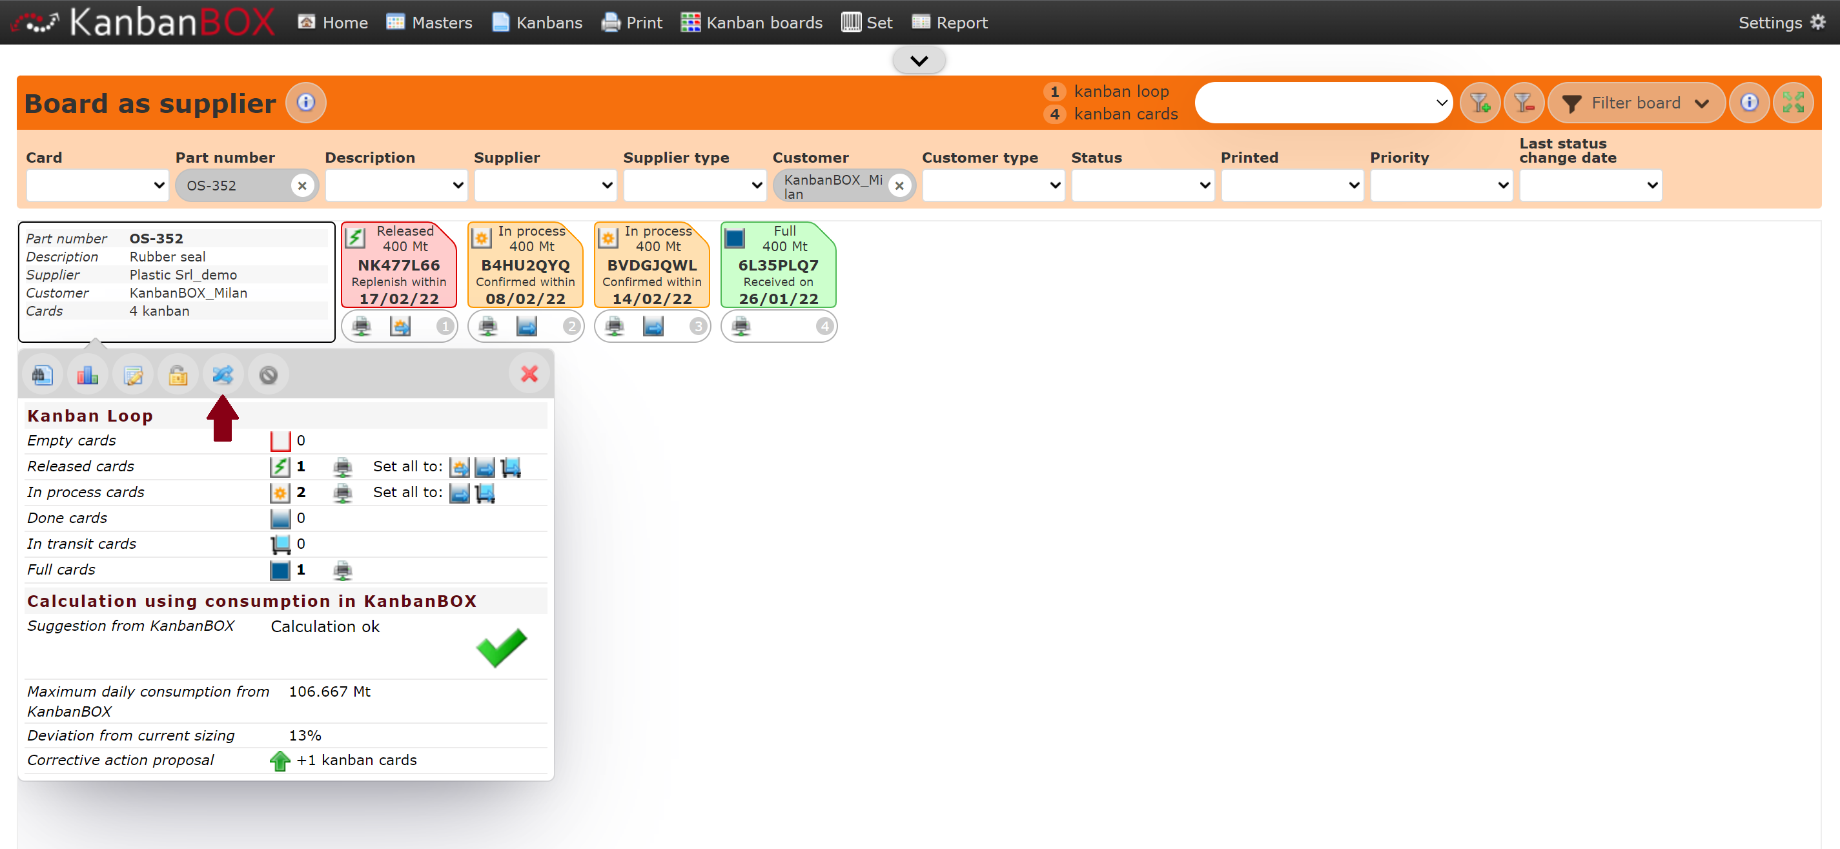
Task: Open the loop details binoculars icon
Action: pos(42,374)
